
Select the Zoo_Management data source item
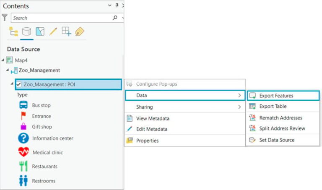pos(39,70)
